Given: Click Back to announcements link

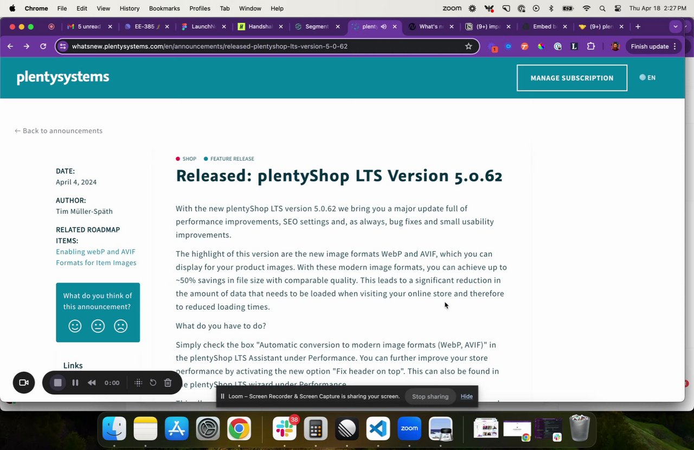Looking at the screenshot, I should (x=59, y=131).
